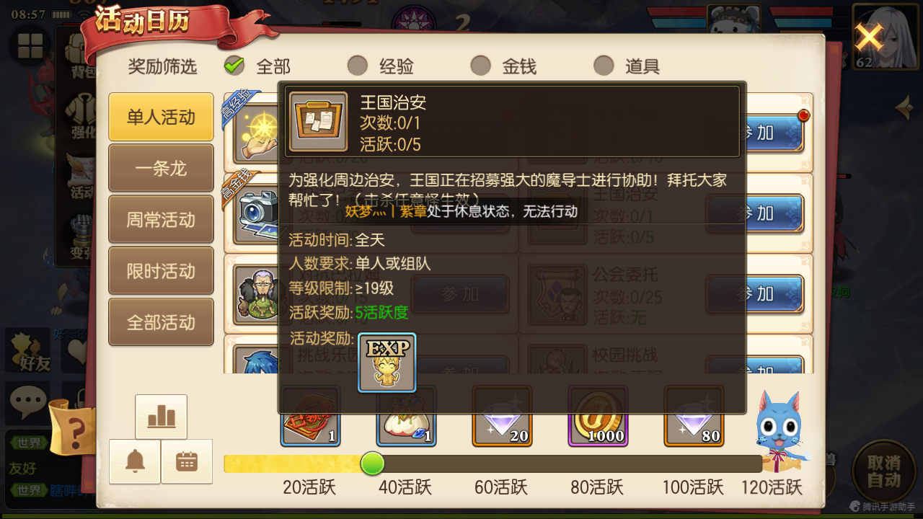Select the 经验 reward filter
923x519 pixels.
point(381,66)
